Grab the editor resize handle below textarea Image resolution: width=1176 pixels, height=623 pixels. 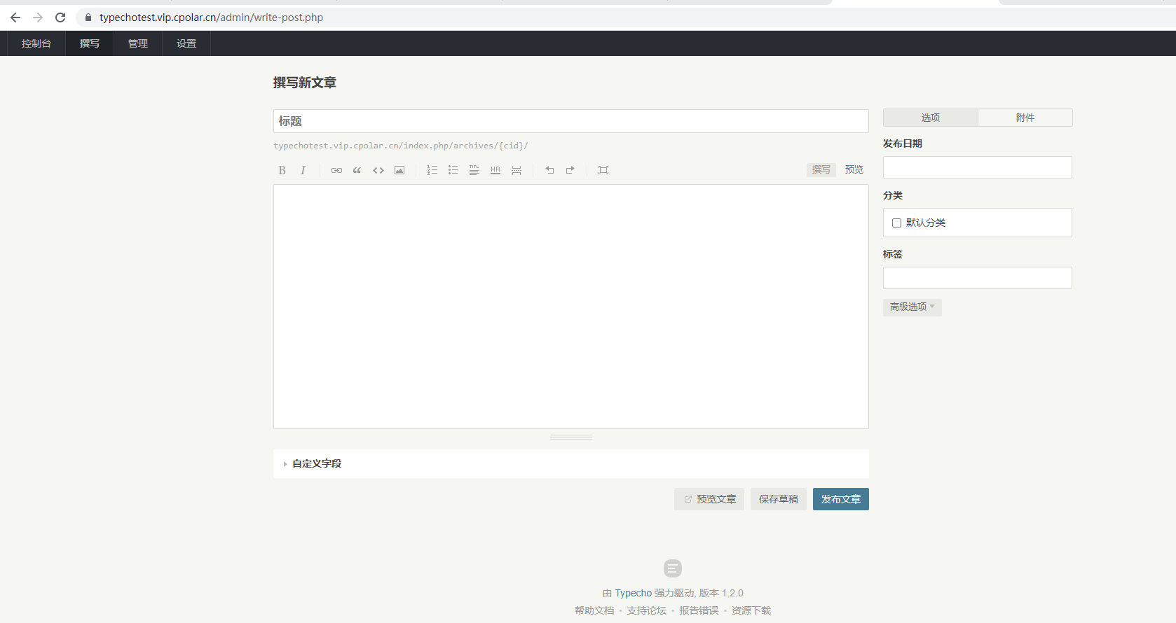tap(571, 437)
